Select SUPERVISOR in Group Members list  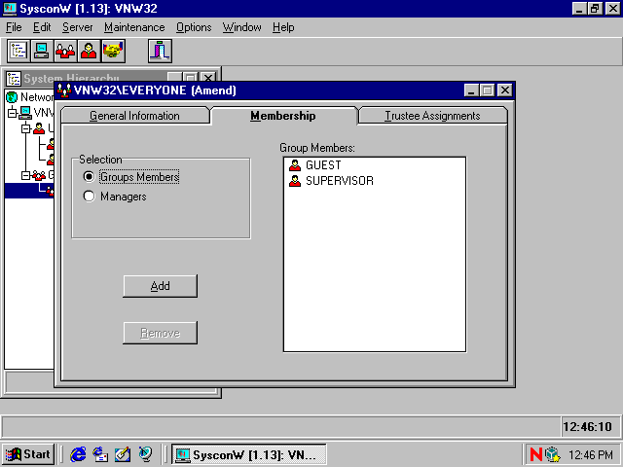340,181
